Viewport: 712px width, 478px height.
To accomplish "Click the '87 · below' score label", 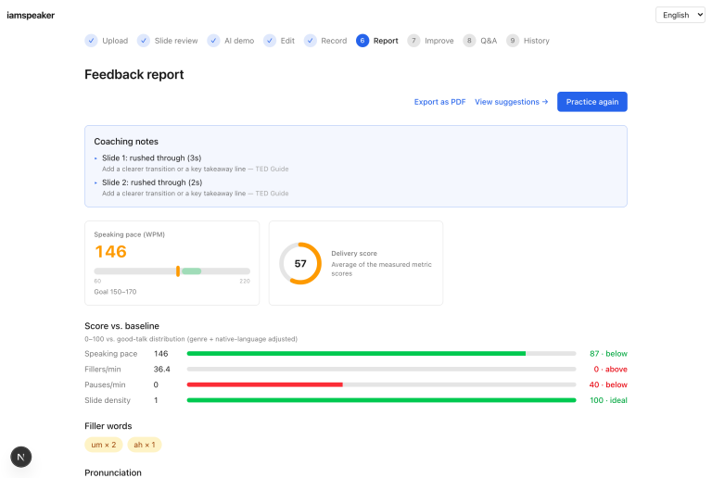I will click(608, 353).
